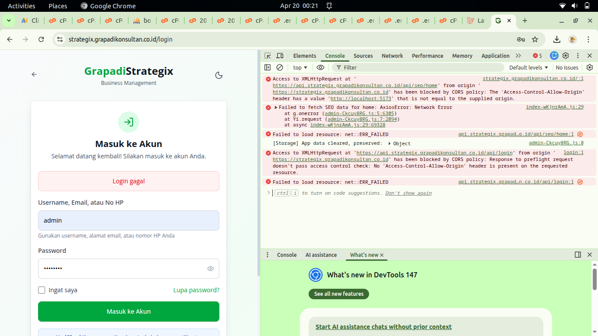The height and width of the screenshot is (336, 598).
Task: Toggle live expression eye icon in console
Action: (320, 67)
